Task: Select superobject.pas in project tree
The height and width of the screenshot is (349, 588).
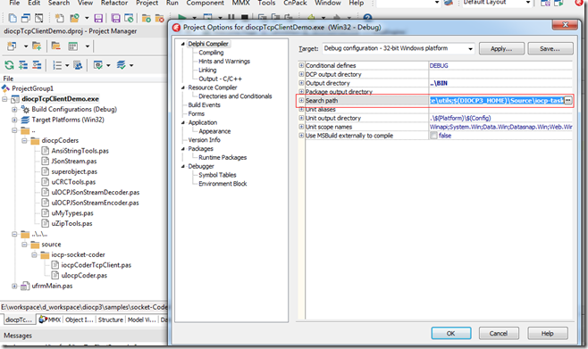Action: [x=74, y=172]
